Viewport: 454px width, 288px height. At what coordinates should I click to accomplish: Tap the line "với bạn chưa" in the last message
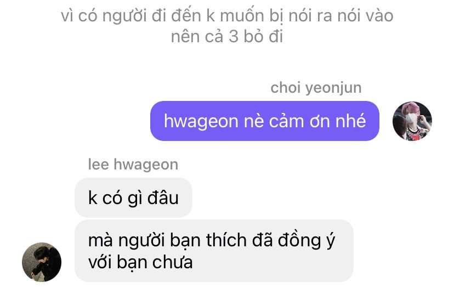pyautogui.click(x=140, y=263)
